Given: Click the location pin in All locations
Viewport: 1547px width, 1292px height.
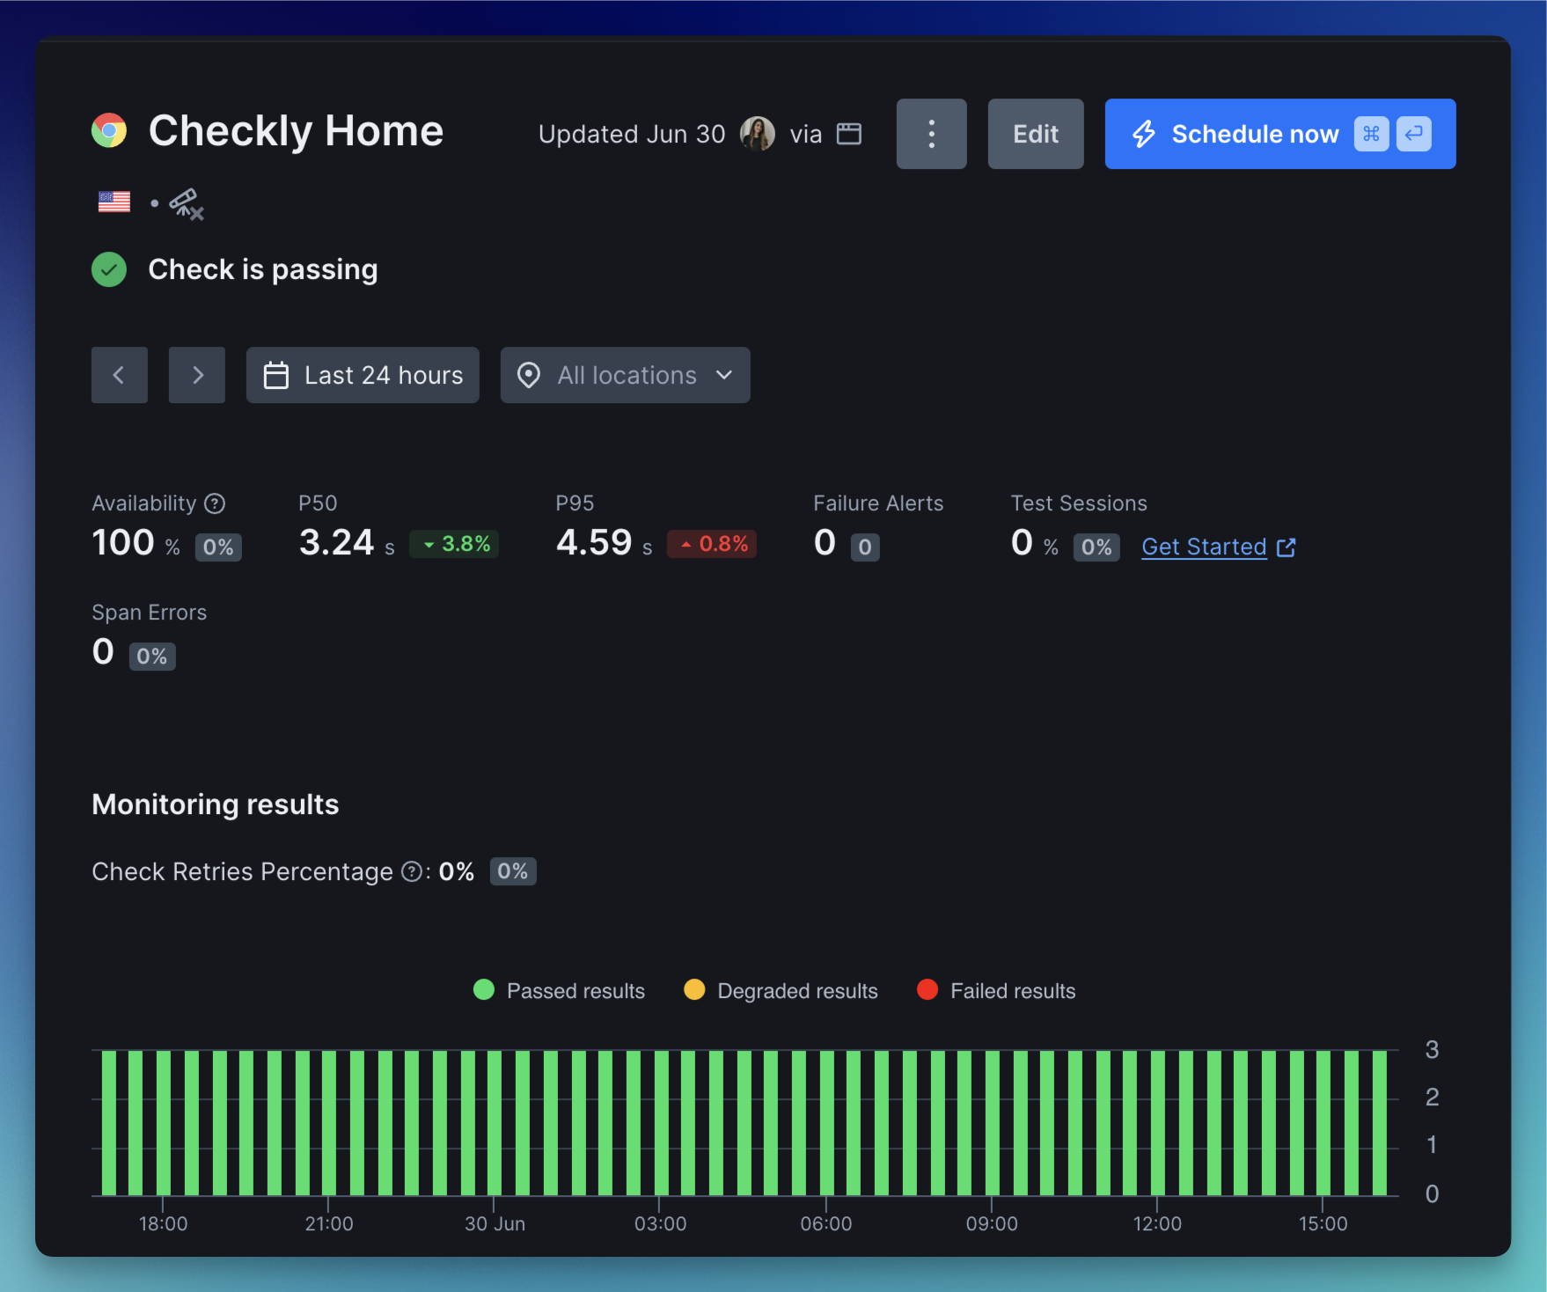Looking at the screenshot, I should tap(528, 375).
